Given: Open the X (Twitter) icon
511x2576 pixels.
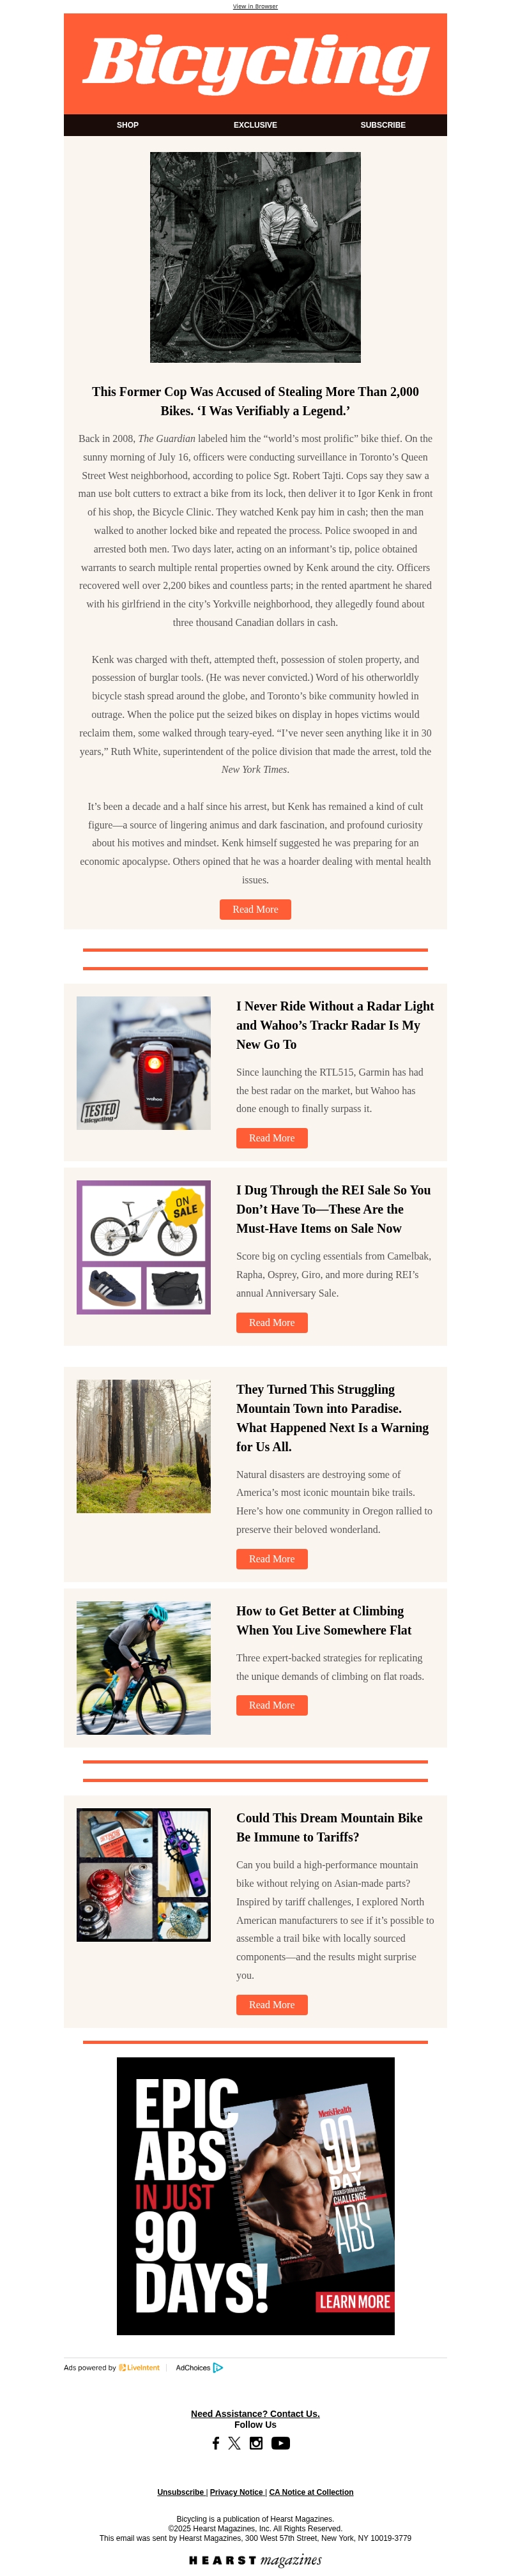Looking at the screenshot, I should [x=234, y=2443].
